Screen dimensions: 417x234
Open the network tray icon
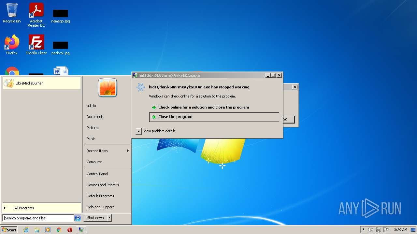coord(378,230)
